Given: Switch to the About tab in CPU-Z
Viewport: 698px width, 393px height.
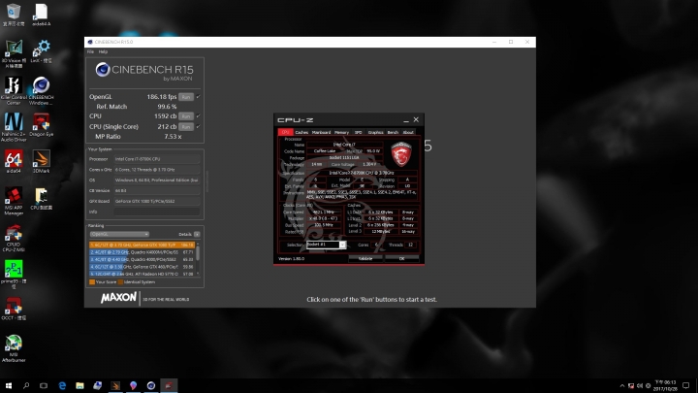Looking at the screenshot, I should pos(408,132).
